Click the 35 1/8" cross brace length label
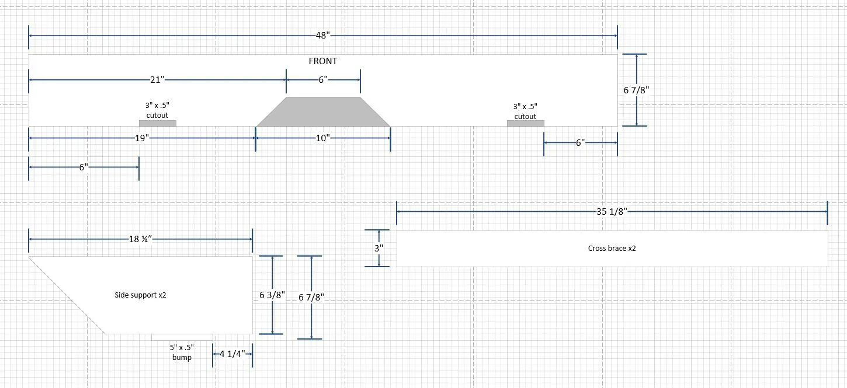The image size is (847, 388). click(x=612, y=212)
